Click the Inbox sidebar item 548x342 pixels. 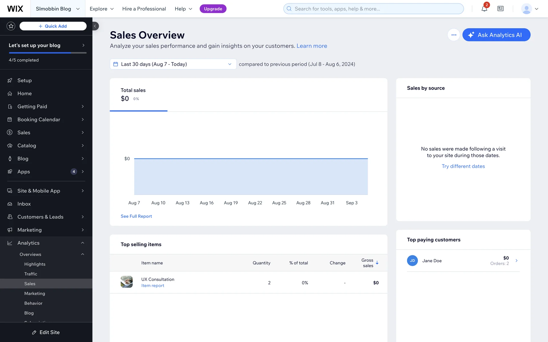[24, 204]
